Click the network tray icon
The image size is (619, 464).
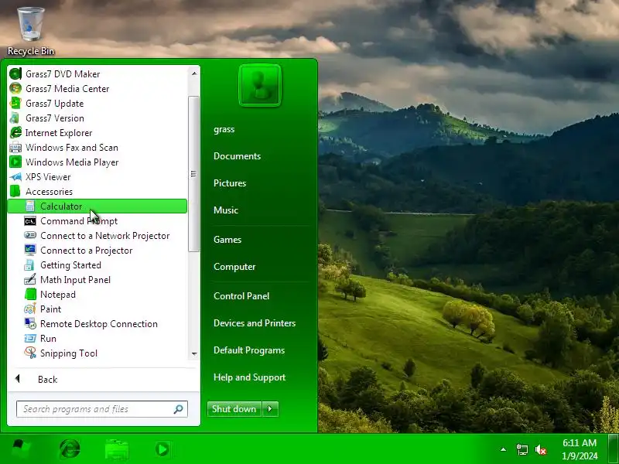pyautogui.click(x=522, y=449)
